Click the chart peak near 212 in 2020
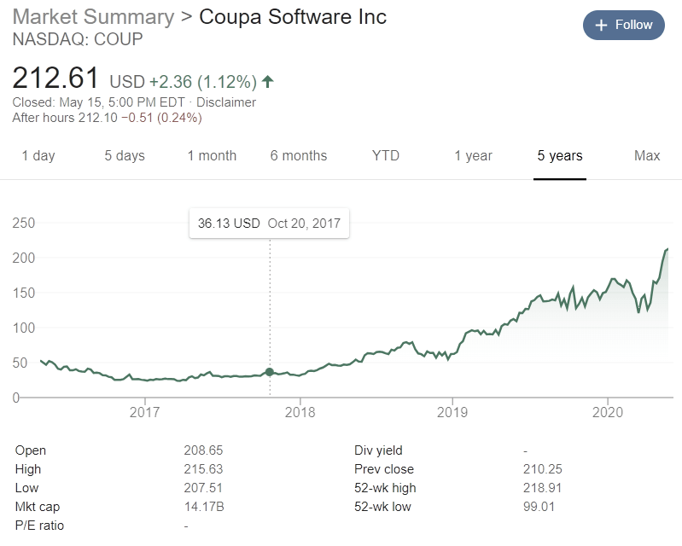 [667, 249]
